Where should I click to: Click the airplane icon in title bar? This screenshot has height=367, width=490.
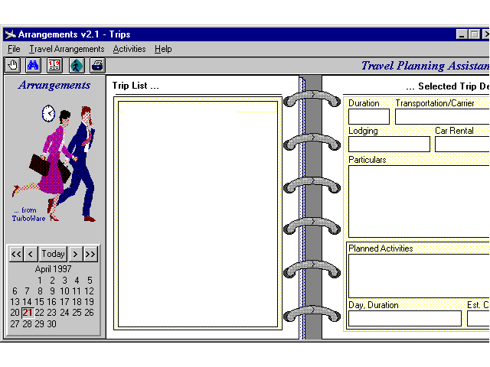coord(10,34)
